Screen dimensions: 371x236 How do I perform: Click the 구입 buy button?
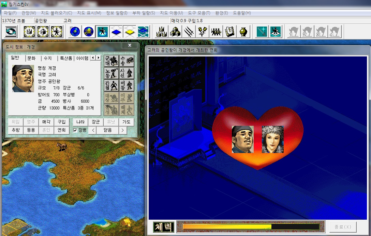pos(61,122)
